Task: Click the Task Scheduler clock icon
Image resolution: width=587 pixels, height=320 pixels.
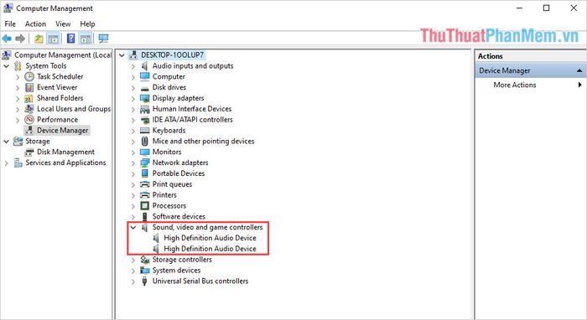Action: coord(29,76)
